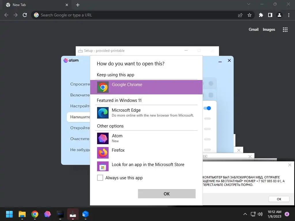Open notification center badge
The height and width of the screenshot is (221, 295).
click(x=287, y=214)
